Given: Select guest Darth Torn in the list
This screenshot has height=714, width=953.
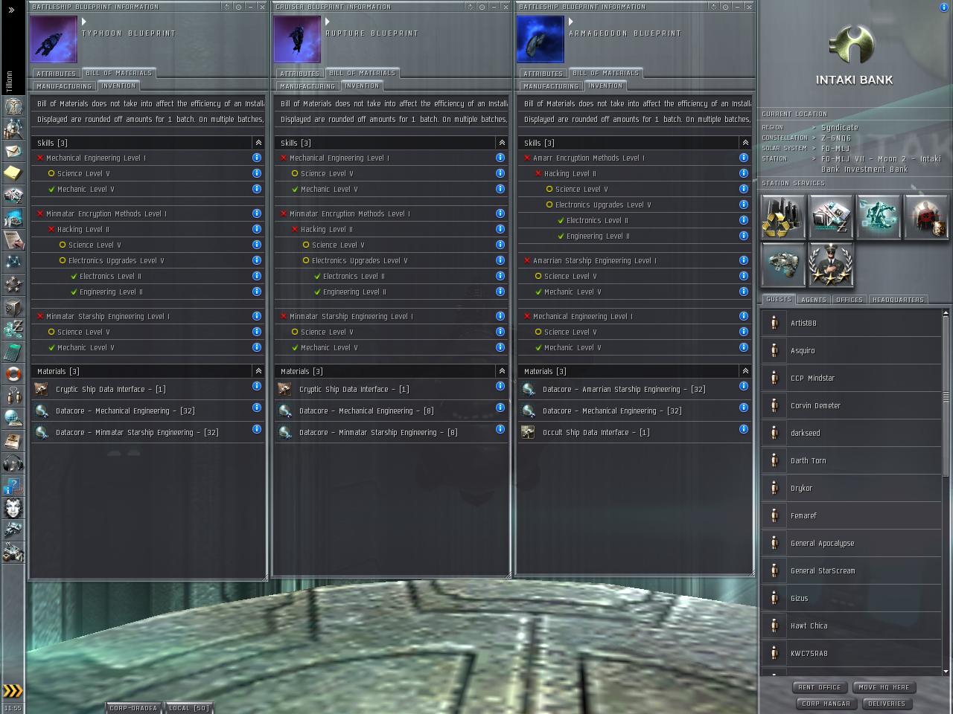Looking at the screenshot, I should click(852, 460).
